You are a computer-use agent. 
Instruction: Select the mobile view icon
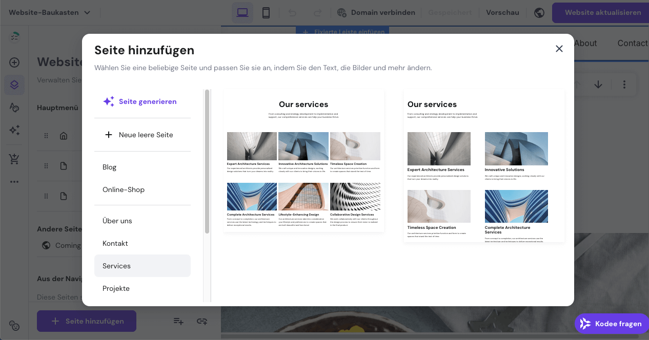coord(266,12)
